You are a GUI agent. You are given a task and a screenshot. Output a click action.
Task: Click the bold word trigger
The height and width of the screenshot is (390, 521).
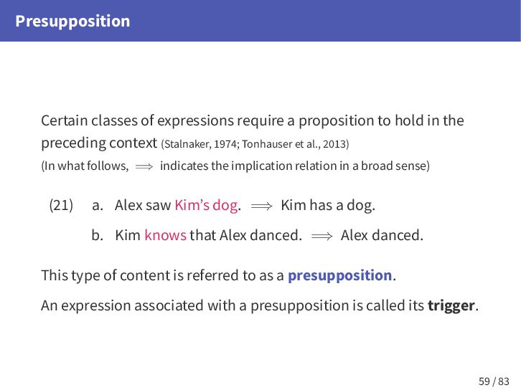451,305
